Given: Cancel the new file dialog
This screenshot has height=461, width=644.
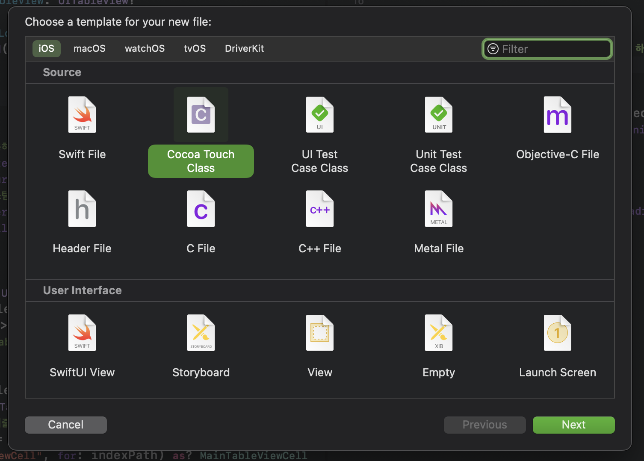Looking at the screenshot, I should pos(66,425).
